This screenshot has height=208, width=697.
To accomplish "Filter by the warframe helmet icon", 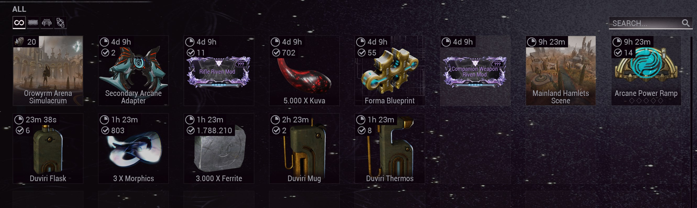I will (x=47, y=23).
